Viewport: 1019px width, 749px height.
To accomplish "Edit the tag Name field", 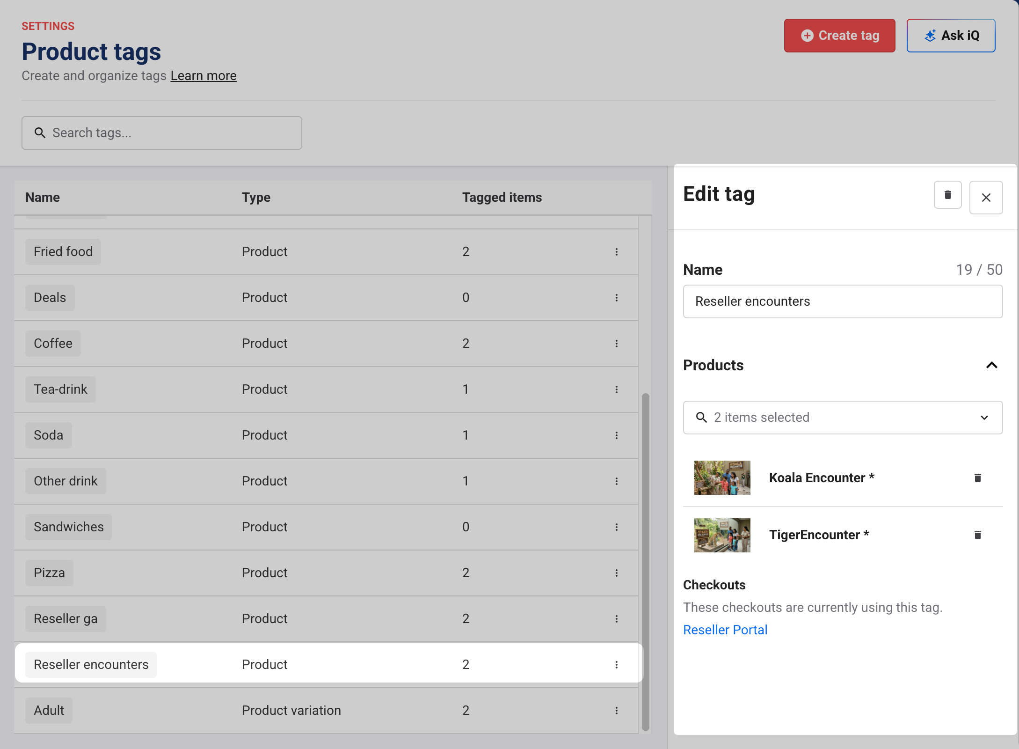I will [843, 301].
